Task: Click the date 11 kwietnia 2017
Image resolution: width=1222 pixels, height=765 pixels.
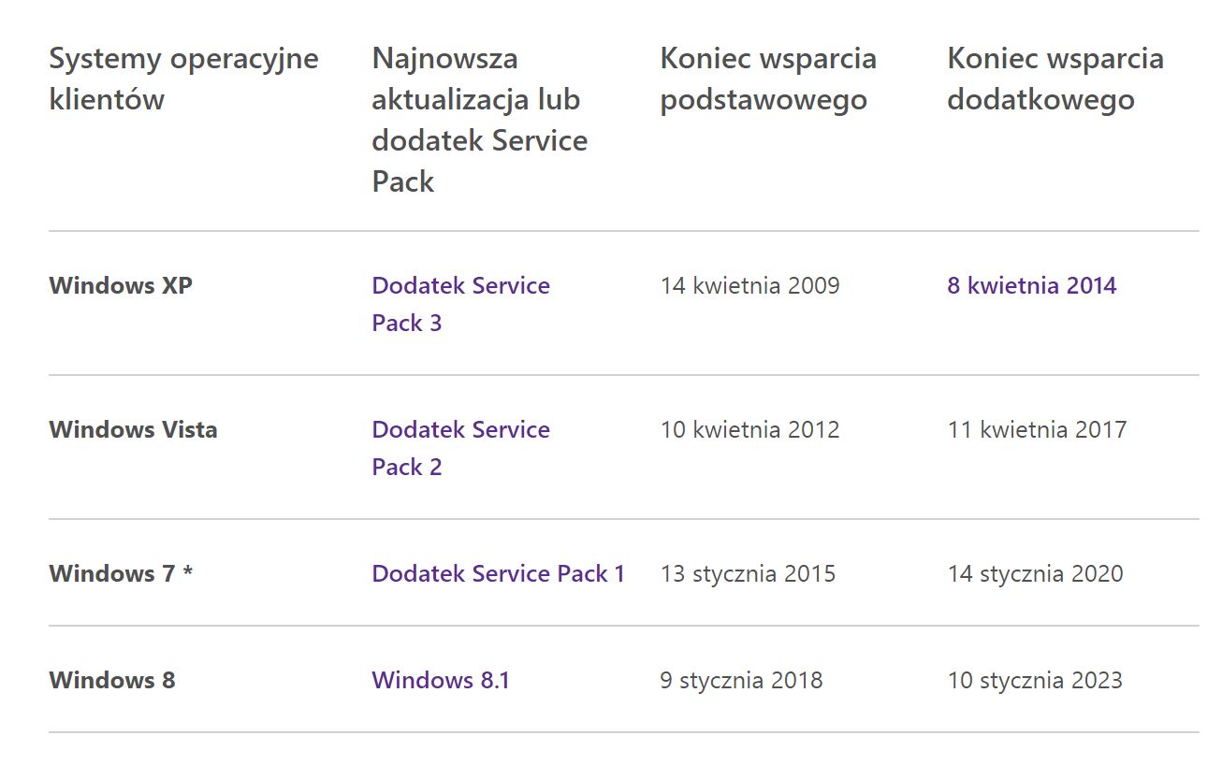Action: pos(1037,430)
